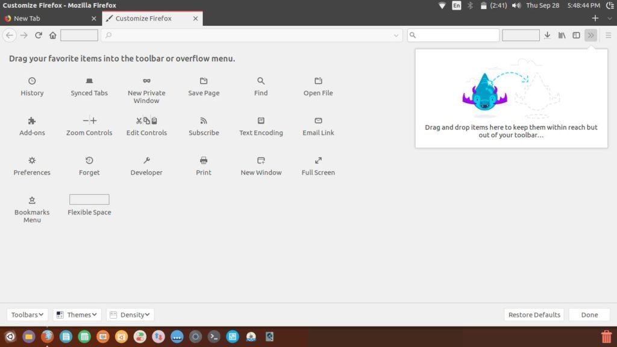Open the Downloads arrow in the toolbar

[x=547, y=35]
